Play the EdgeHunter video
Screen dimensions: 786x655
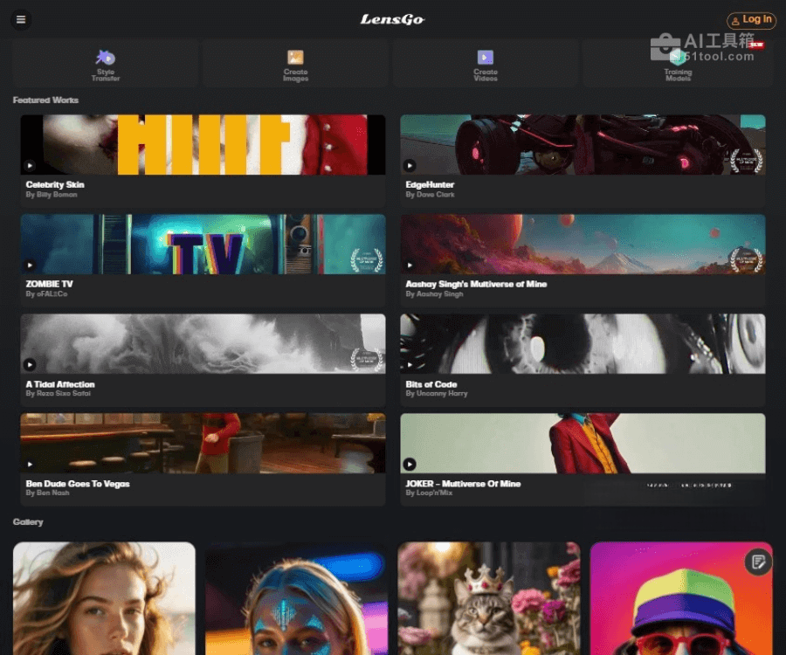pos(409,165)
